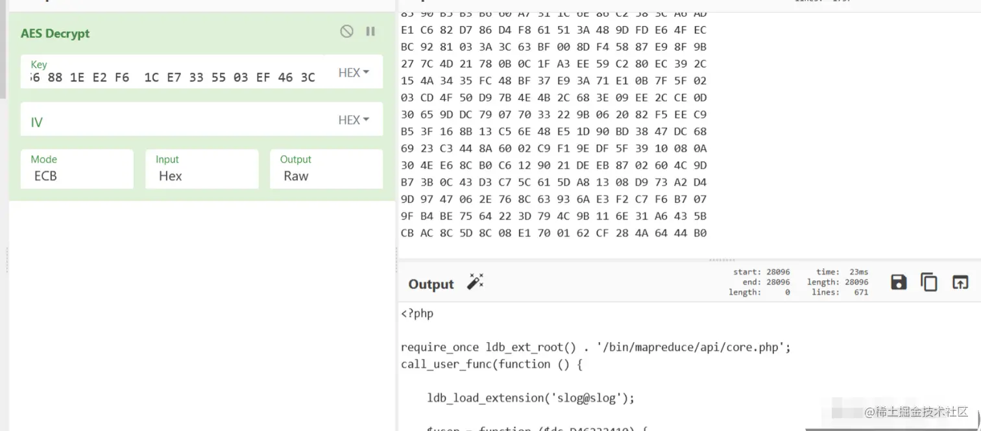Click hex row starting with BC 92 81
This screenshot has width=981, height=431.
tap(553, 47)
